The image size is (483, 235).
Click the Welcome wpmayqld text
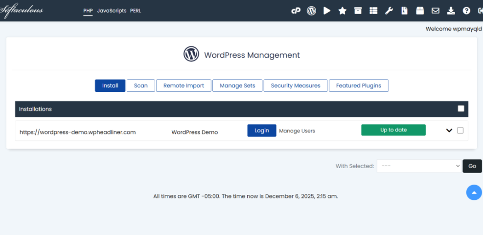(454, 29)
